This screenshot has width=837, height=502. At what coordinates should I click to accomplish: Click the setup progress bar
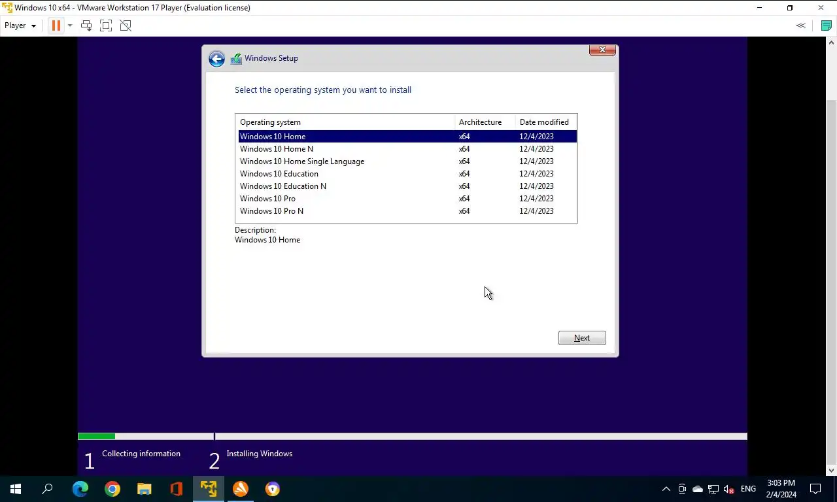tap(412, 436)
